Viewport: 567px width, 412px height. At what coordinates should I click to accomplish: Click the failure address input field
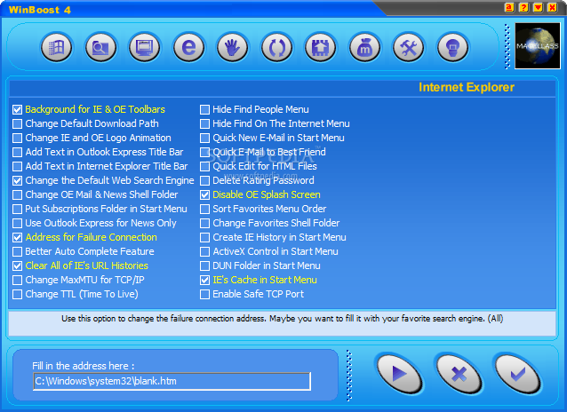click(x=172, y=381)
